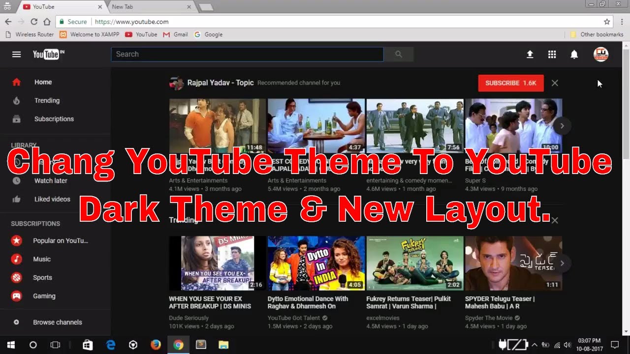Open YouTube Got Talent channel link
630x354 pixels.
(x=294, y=318)
